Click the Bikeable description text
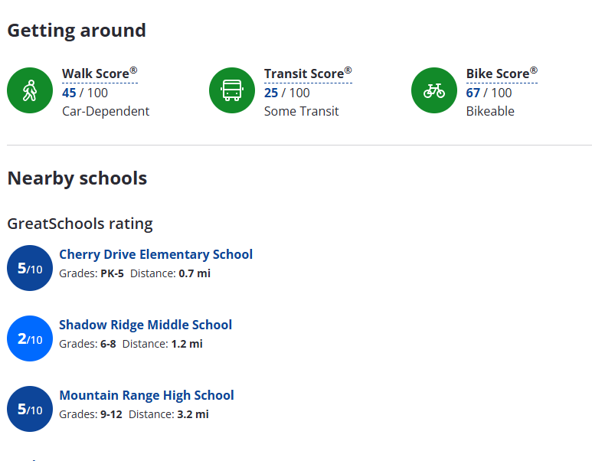This screenshot has height=461, width=592. pyautogui.click(x=490, y=111)
